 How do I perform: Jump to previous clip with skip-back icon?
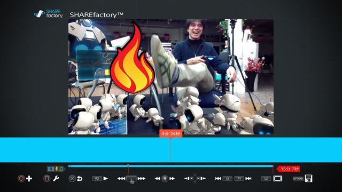[x=218, y=179]
